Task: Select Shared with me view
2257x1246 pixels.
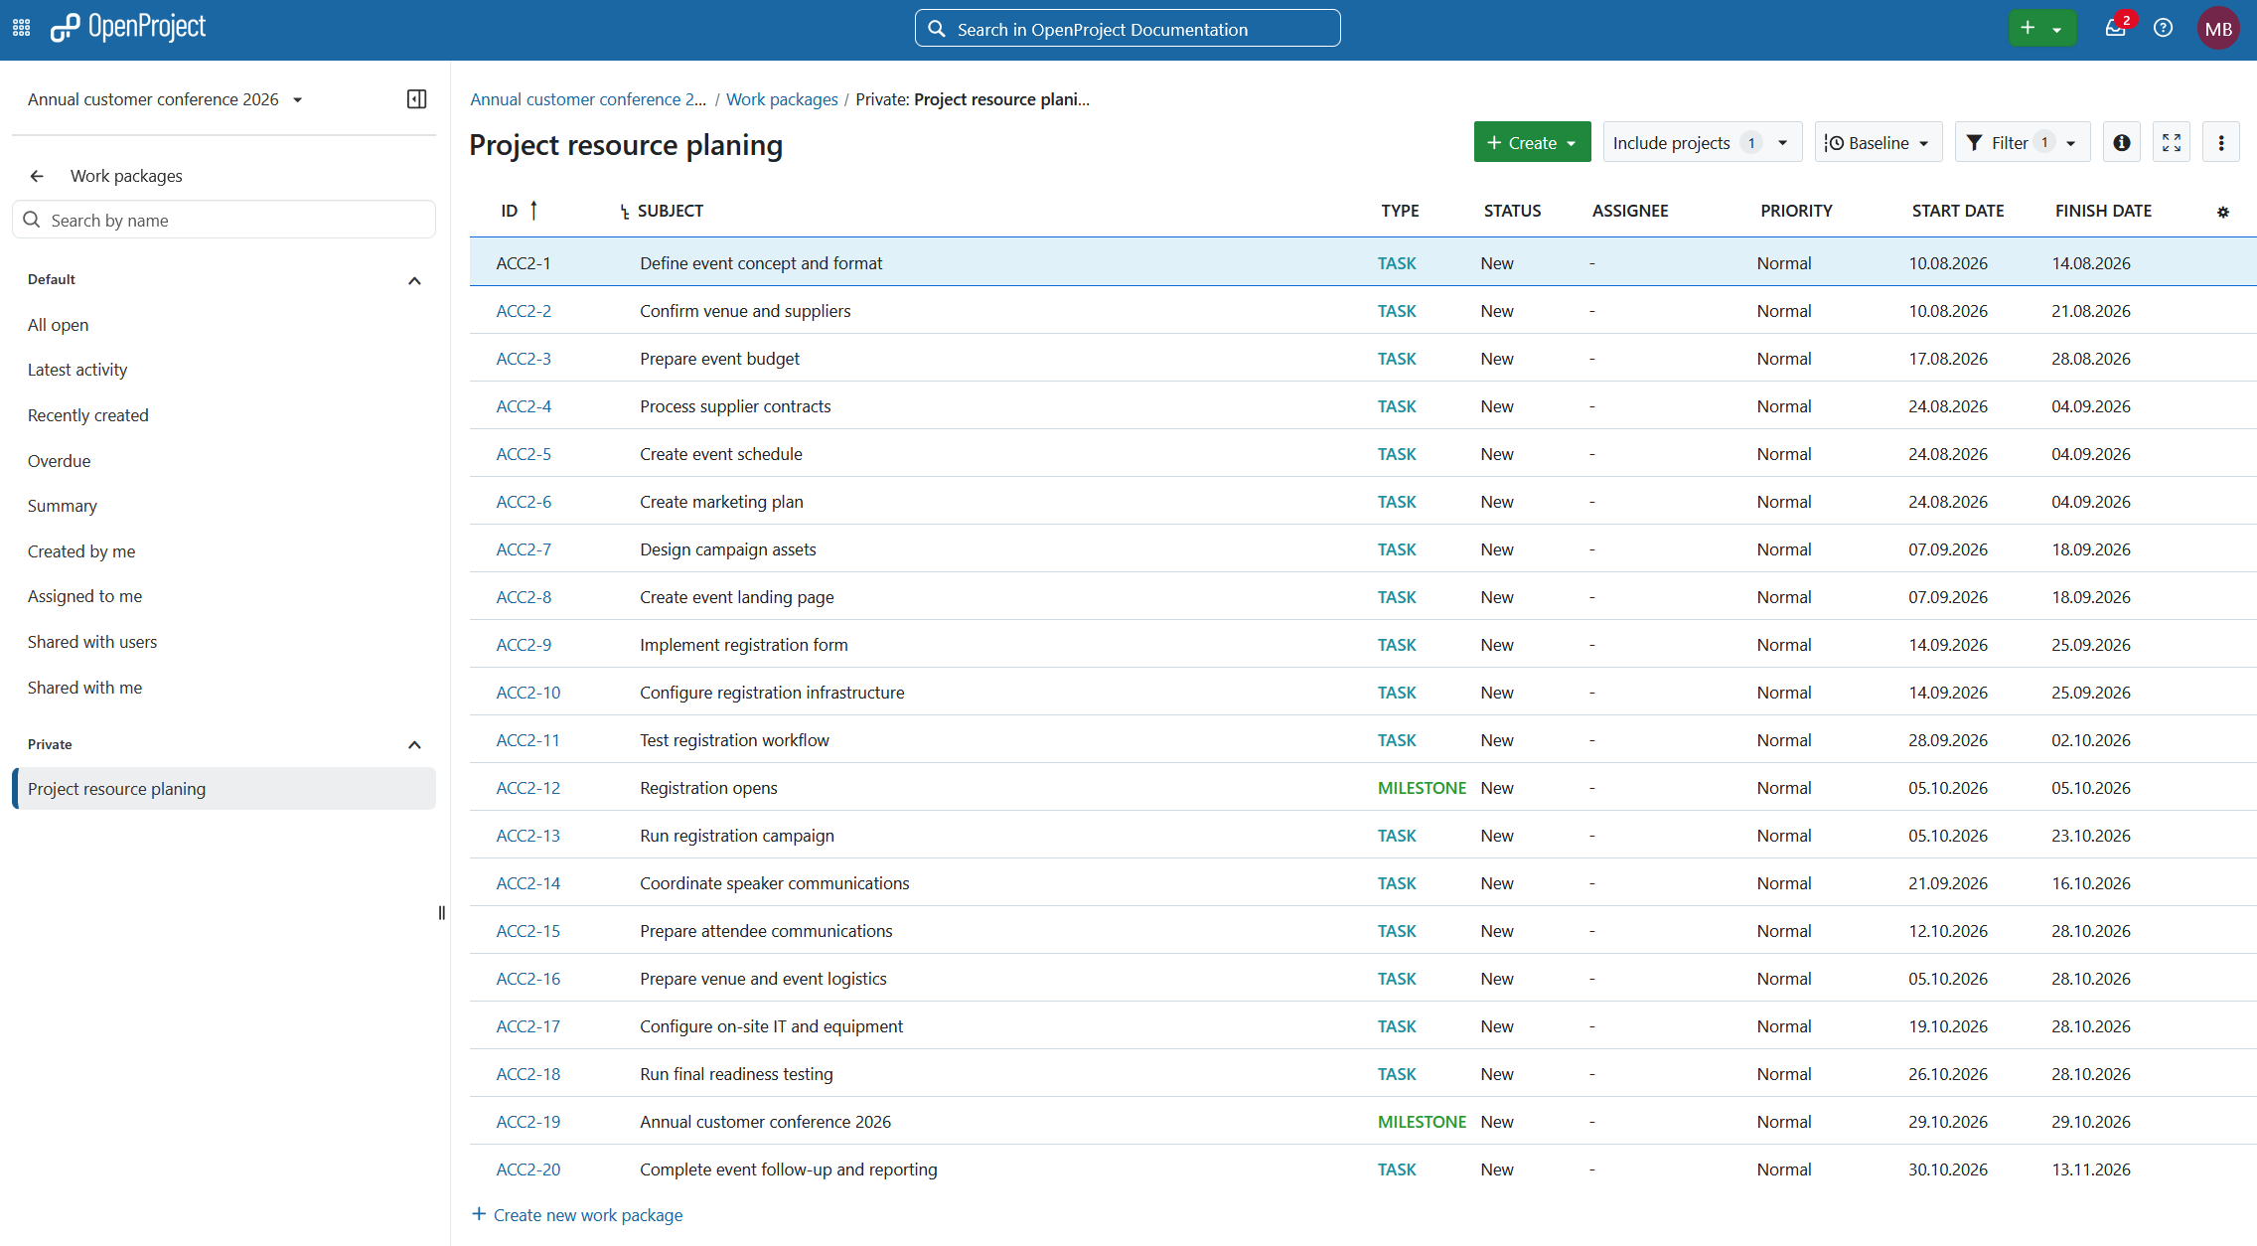Action: tap(84, 688)
